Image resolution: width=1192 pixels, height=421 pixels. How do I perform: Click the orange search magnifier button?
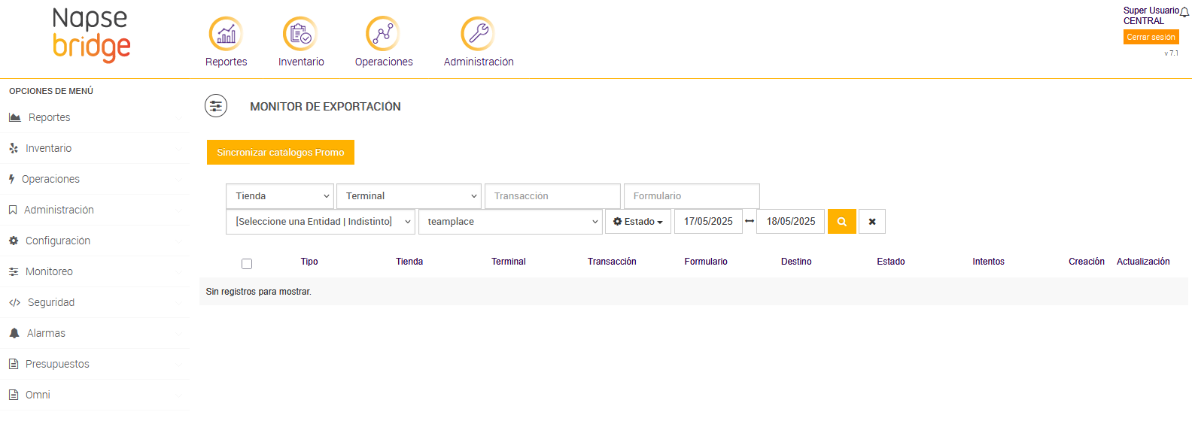click(842, 222)
